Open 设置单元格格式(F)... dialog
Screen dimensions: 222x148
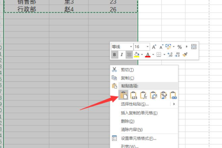point(138,138)
